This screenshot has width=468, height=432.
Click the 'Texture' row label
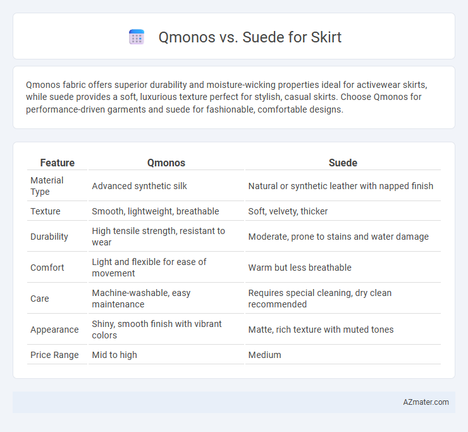tap(46, 211)
